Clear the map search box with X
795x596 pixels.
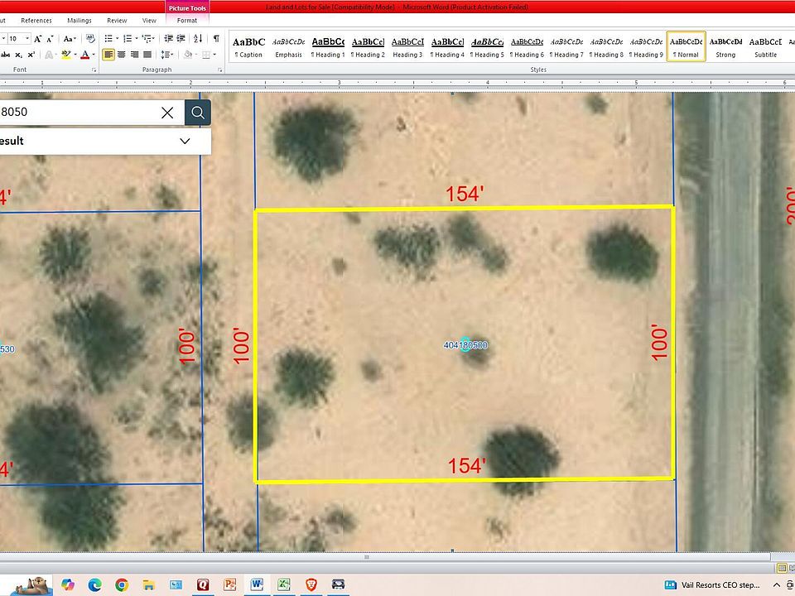point(167,113)
